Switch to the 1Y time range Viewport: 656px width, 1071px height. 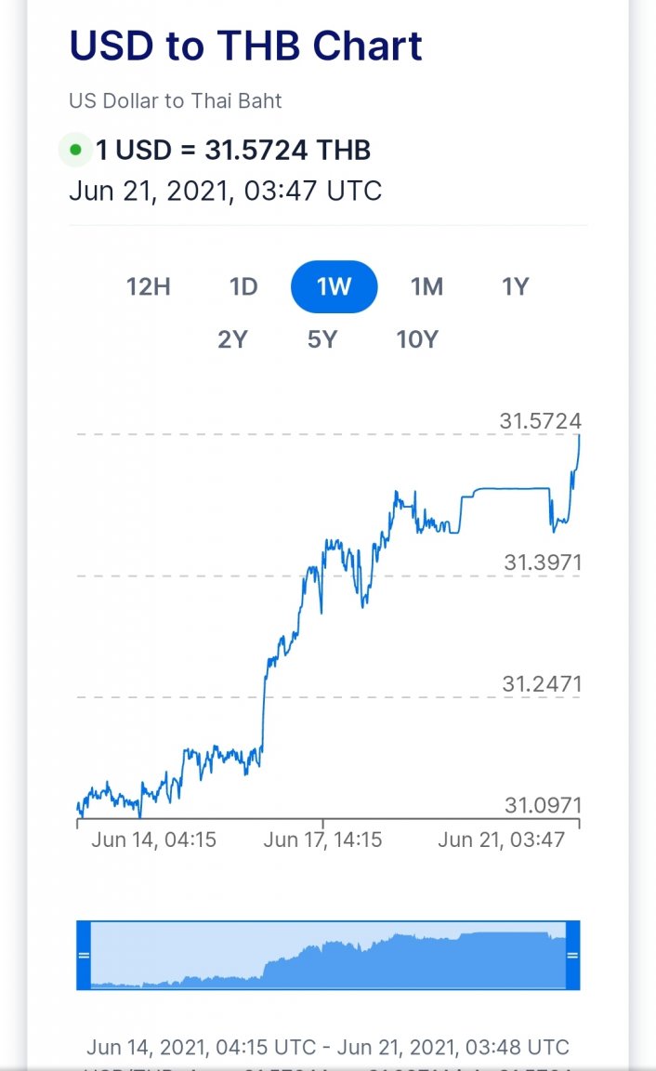pyautogui.click(x=515, y=286)
